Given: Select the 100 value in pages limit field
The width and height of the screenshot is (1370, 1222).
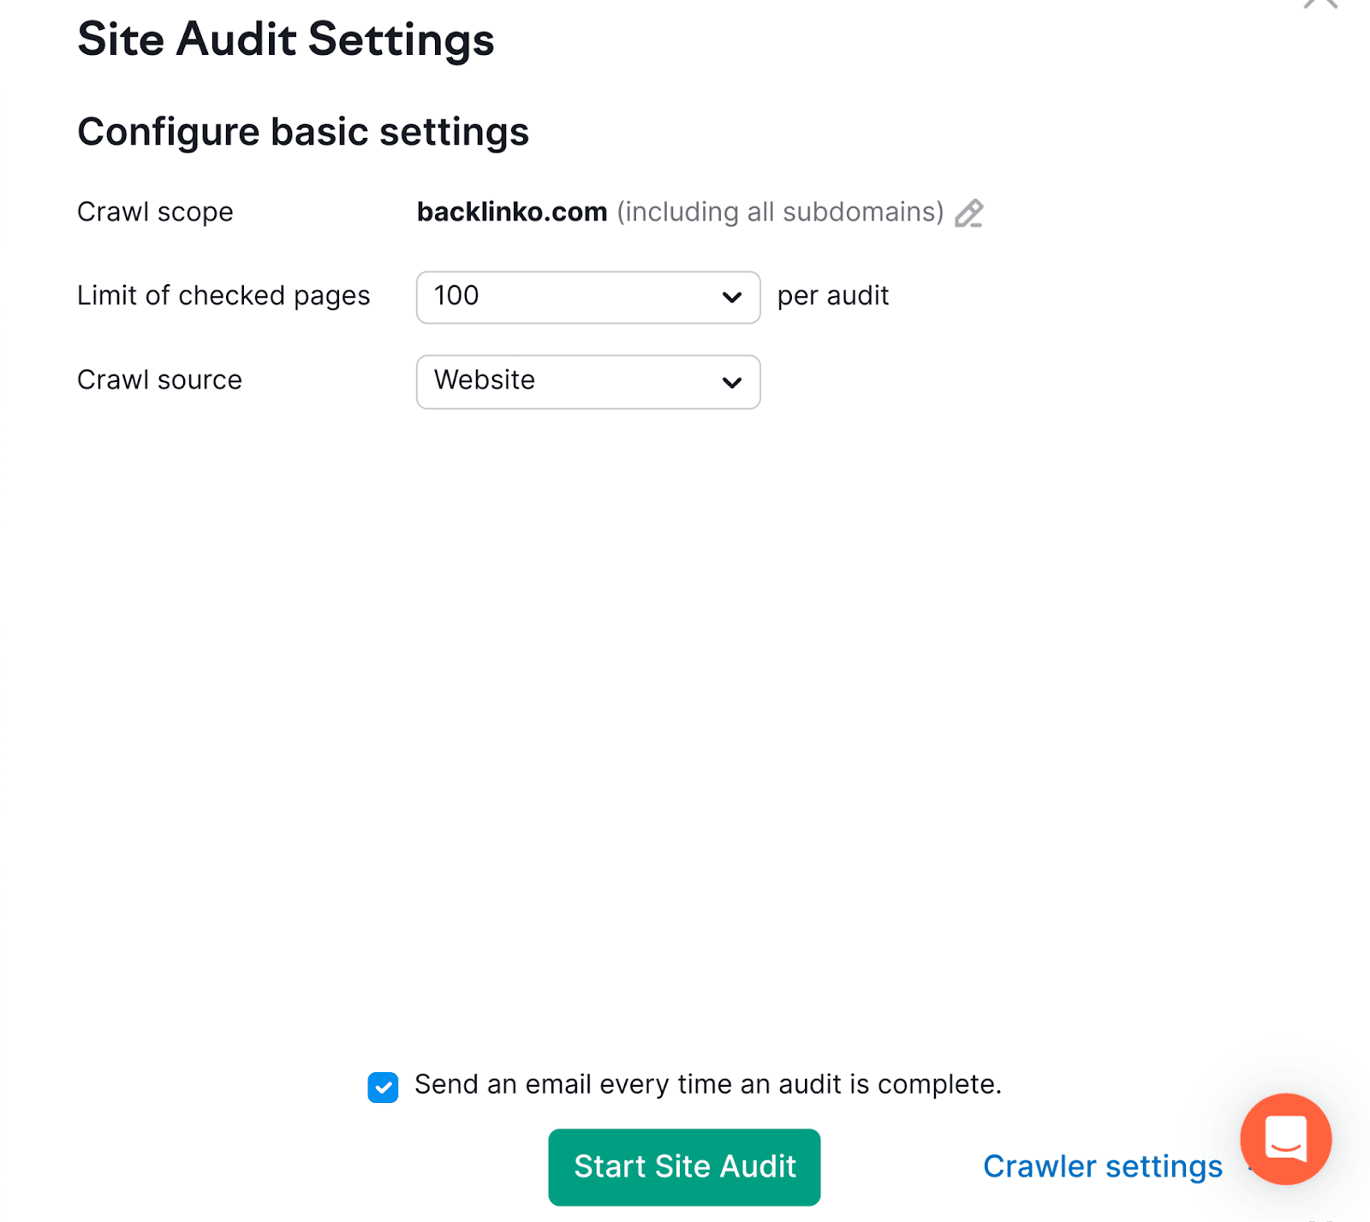Looking at the screenshot, I should click(x=456, y=295).
